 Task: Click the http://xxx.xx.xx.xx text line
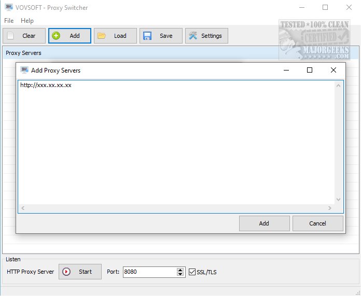click(46, 85)
